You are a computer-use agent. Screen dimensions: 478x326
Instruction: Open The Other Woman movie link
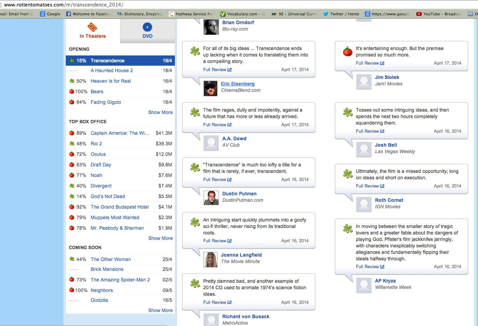click(111, 259)
